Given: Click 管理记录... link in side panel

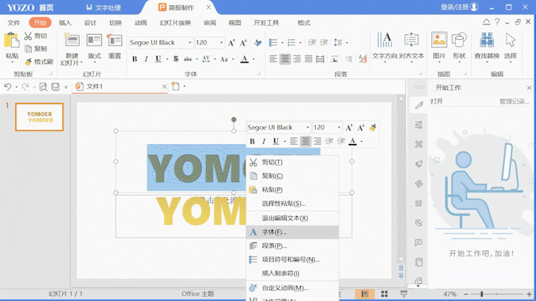Looking at the screenshot, I should click(x=514, y=101).
